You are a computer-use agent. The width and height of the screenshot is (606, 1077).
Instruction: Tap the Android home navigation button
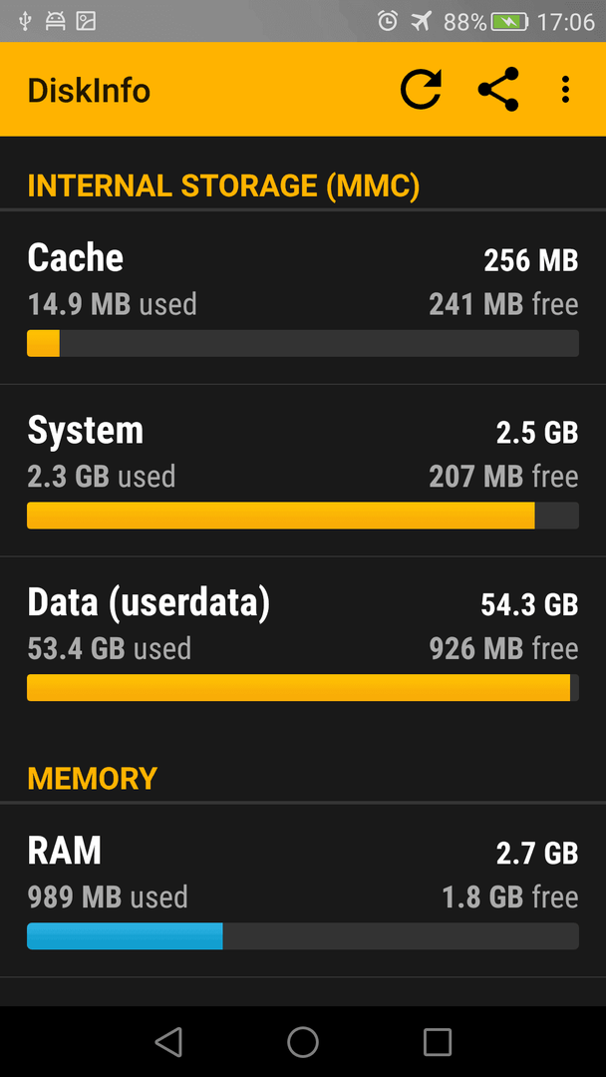303,1041
